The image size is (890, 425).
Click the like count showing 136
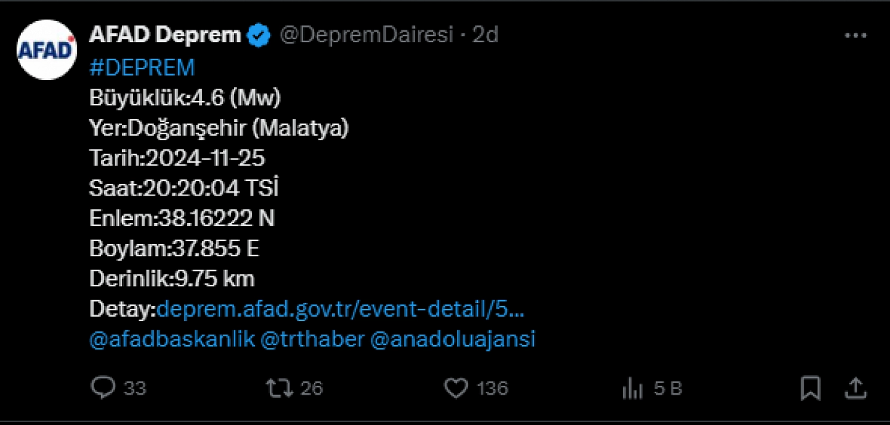coord(493,388)
